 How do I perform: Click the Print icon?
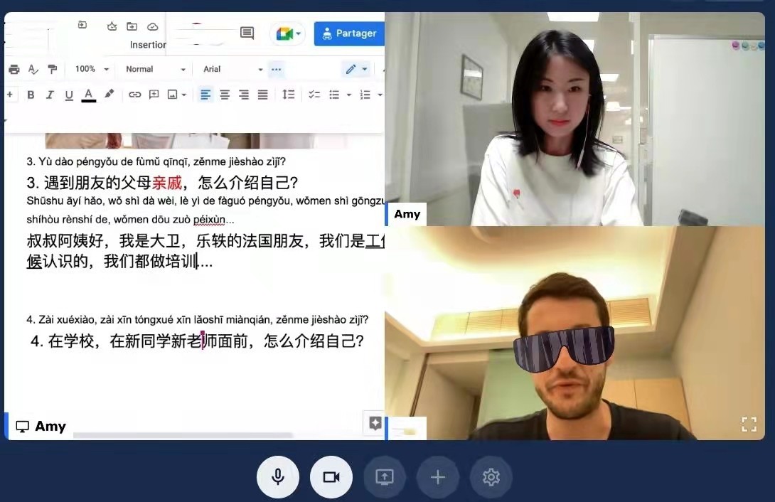pos(14,69)
